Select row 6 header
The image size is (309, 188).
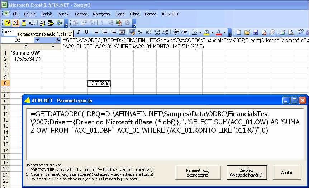5,83
